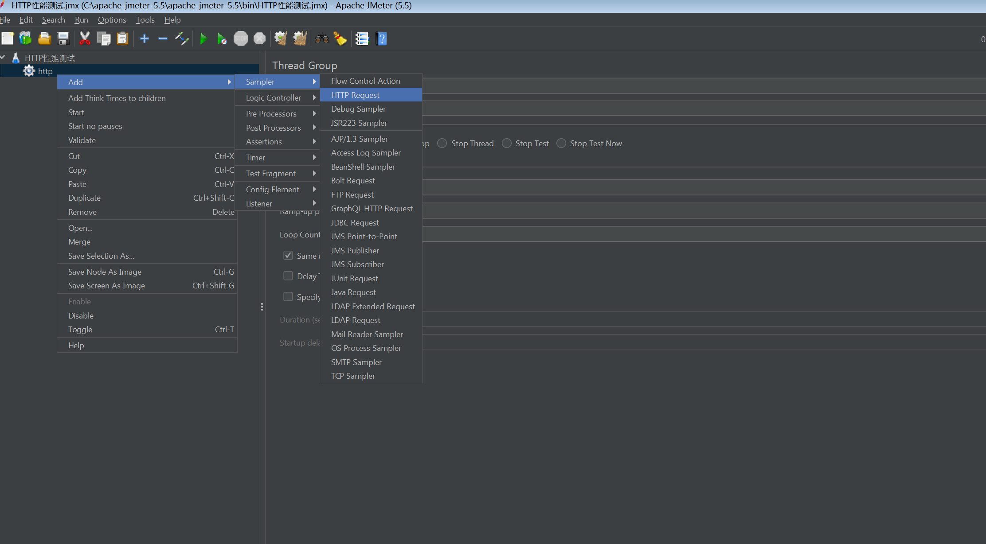Screen dimensions: 986x544
Task: Click the Stop test round icon
Action: (241, 39)
